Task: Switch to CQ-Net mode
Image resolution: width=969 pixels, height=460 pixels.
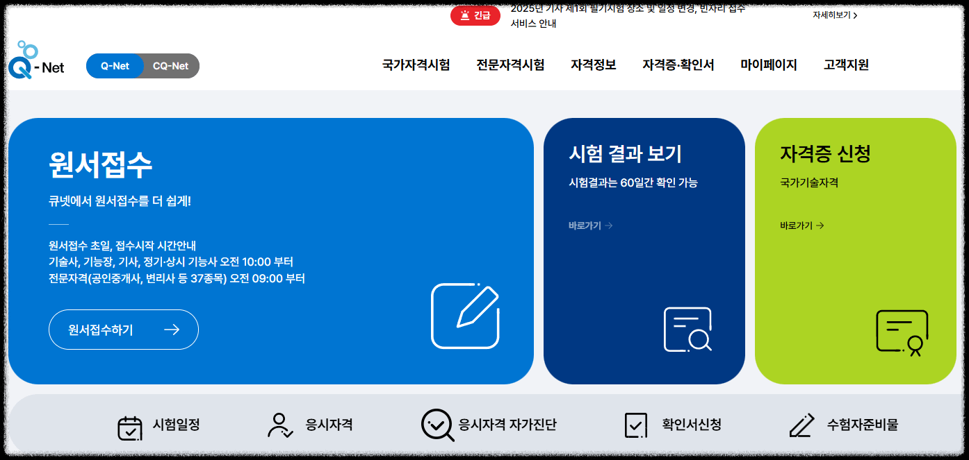Action: click(x=169, y=66)
